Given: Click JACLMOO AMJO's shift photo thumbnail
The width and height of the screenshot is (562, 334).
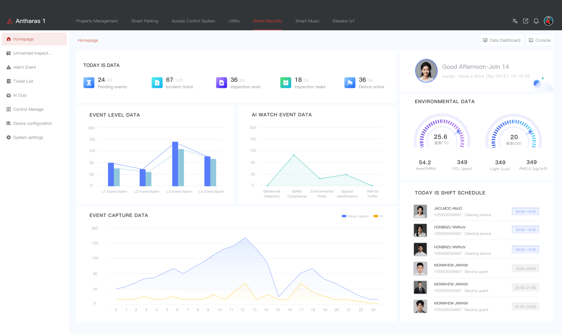Looking at the screenshot, I should (x=420, y=211).
